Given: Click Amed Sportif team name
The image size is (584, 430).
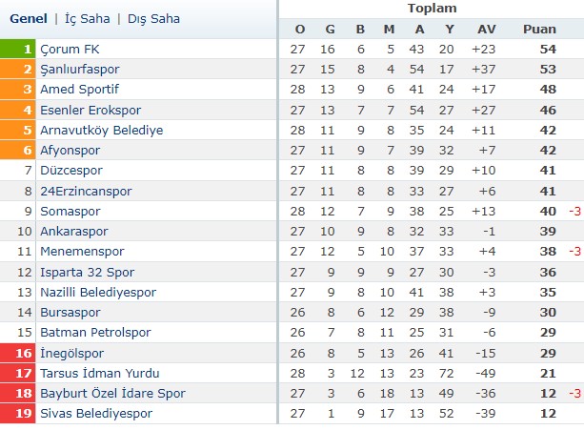Looking at the screenshot, I should [x=77, y=90].
